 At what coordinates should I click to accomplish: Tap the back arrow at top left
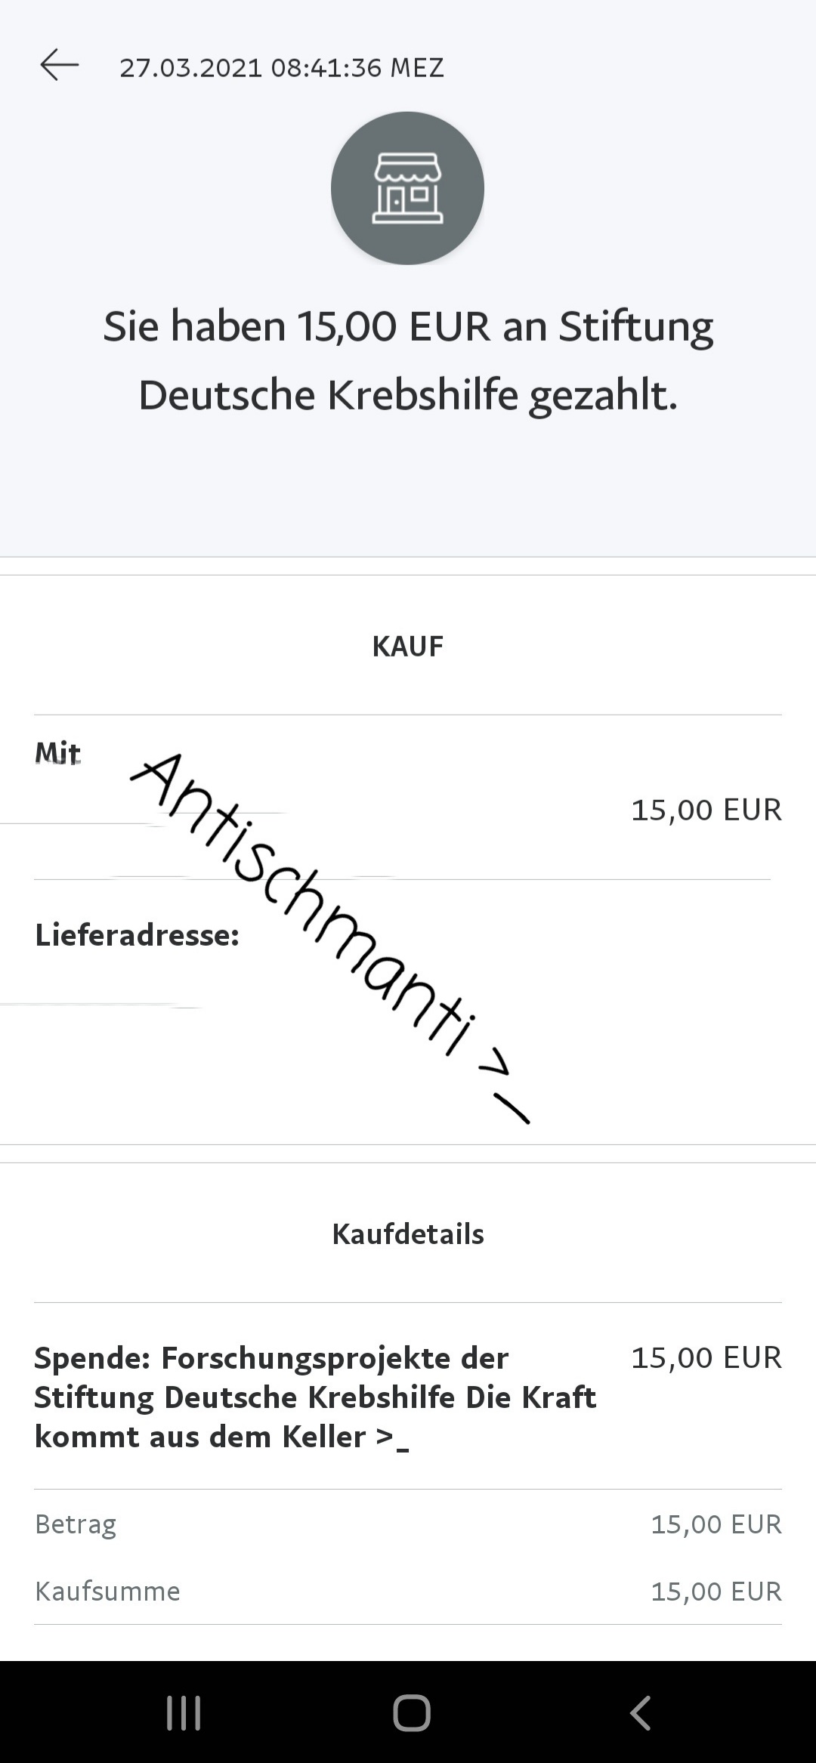pyautogui.click(x=59, y=65)
